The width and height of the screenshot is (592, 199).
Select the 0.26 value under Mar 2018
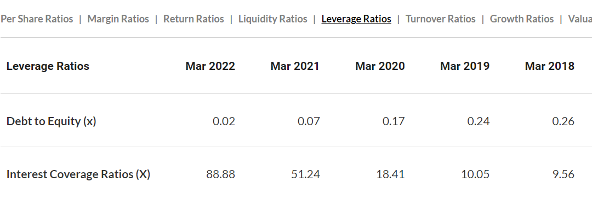563,121
